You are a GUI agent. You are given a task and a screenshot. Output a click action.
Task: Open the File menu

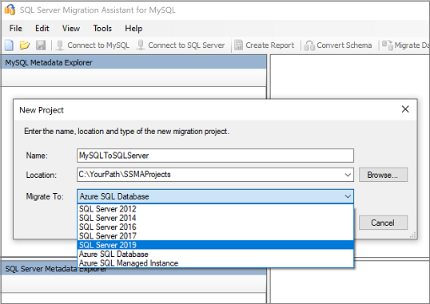(16, 28)
